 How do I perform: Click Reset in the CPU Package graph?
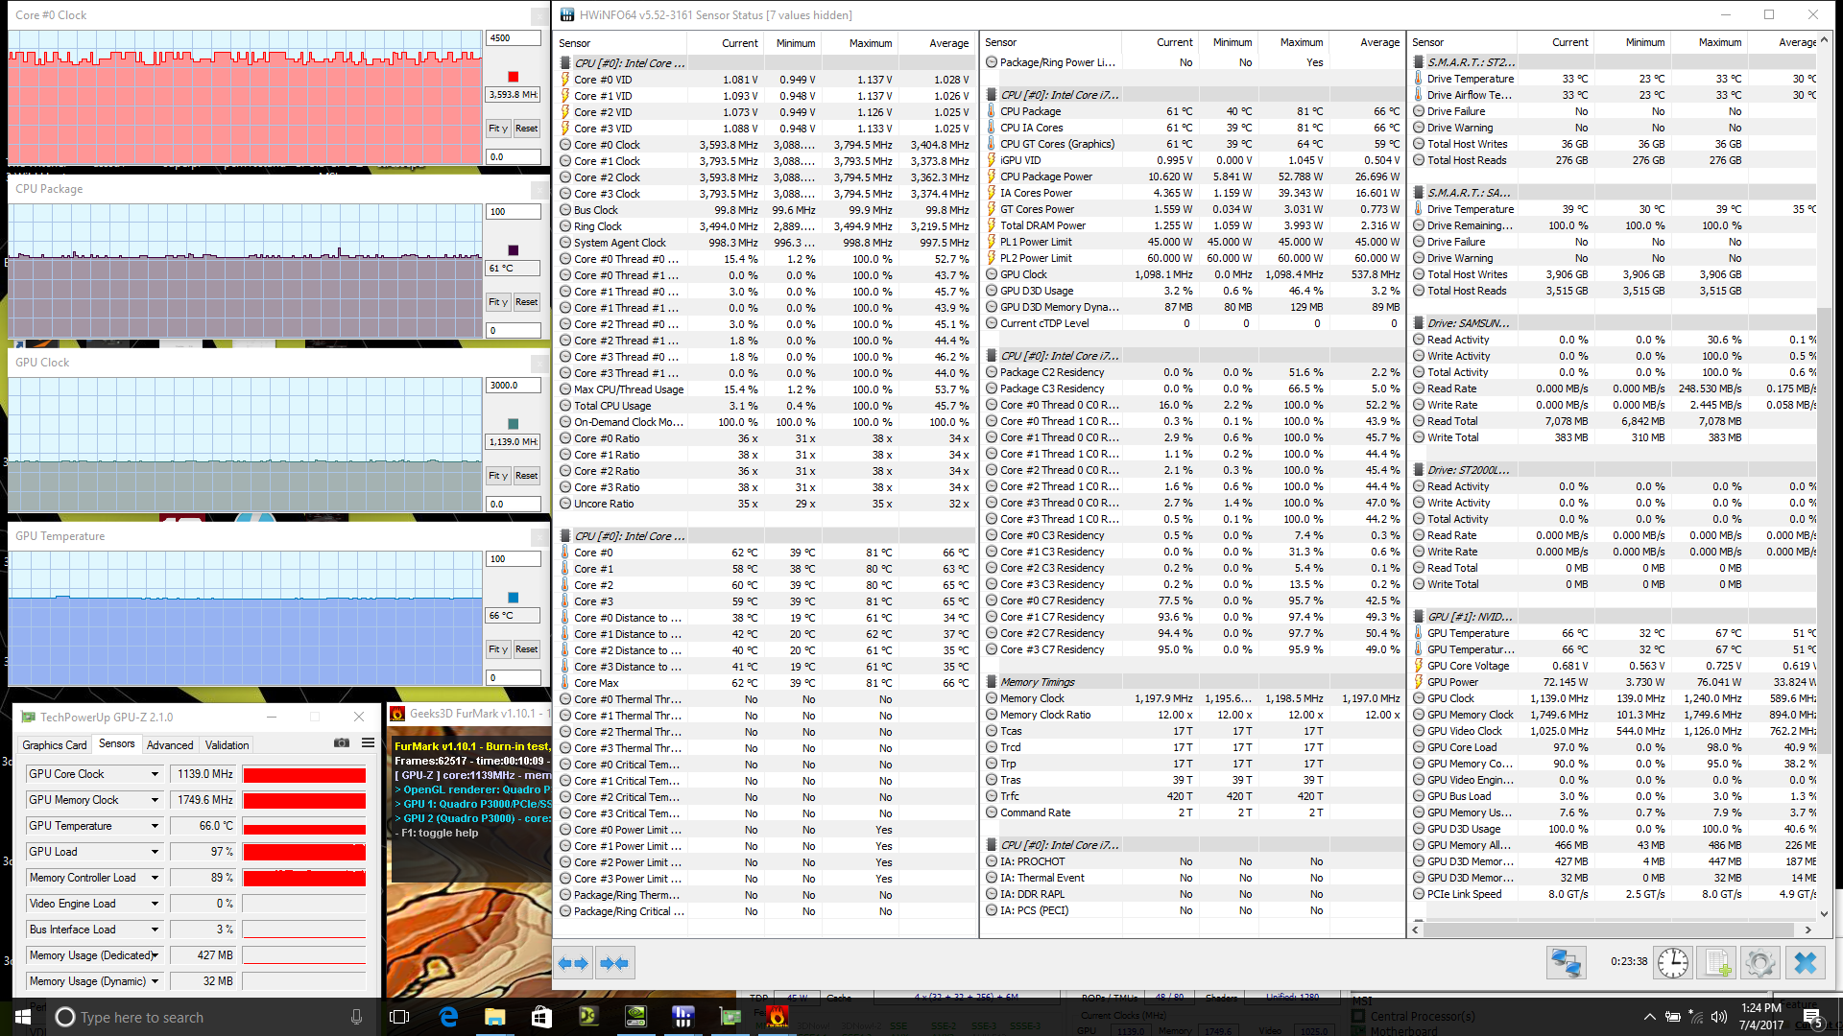(526, 302)
